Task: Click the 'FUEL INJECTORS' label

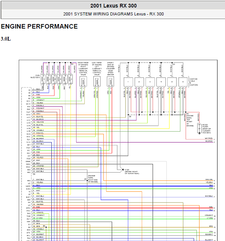Action: coord(35,76)
